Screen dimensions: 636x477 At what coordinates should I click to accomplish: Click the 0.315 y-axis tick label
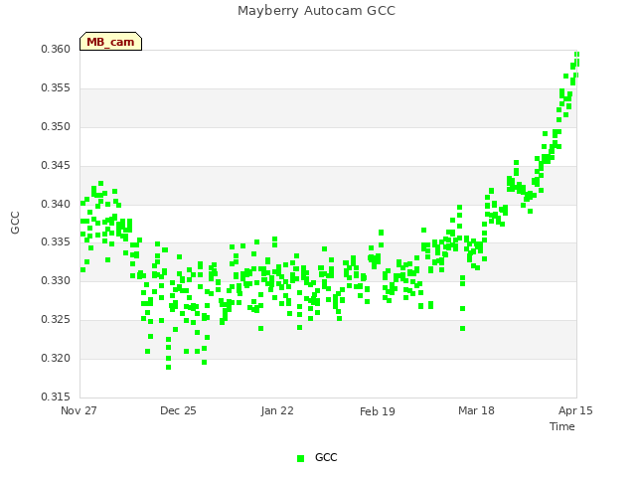tap(56, 397)
